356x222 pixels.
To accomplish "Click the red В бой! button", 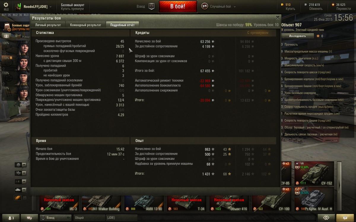I will coord(178,6).
